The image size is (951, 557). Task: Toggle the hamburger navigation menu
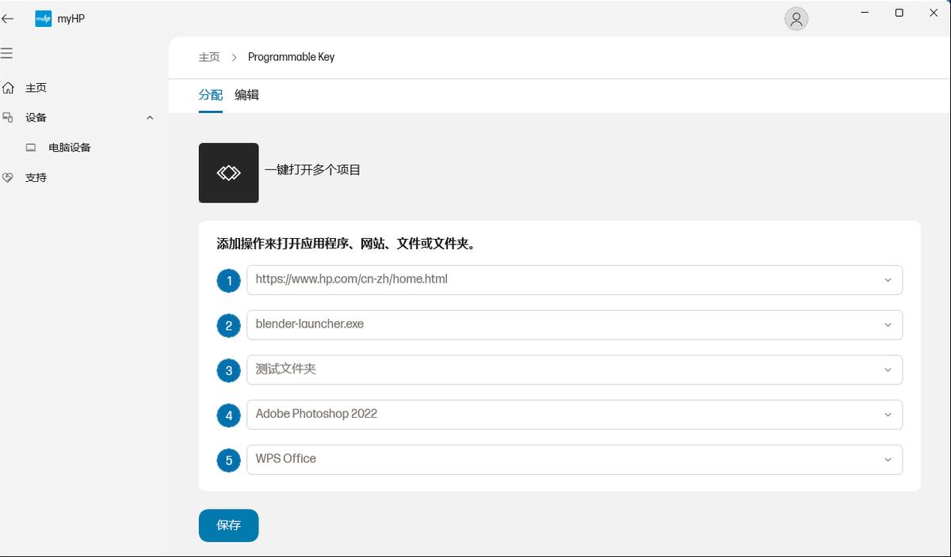tap(7, 53)
